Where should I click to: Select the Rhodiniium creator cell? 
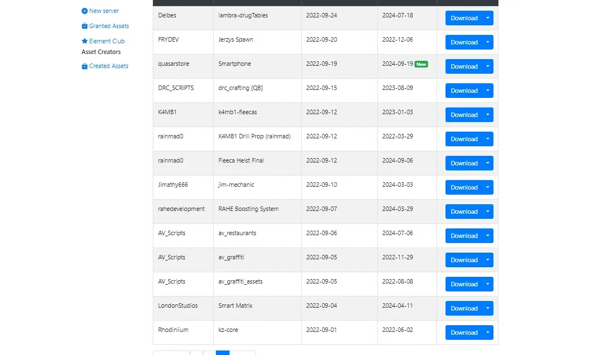[183, 332]
